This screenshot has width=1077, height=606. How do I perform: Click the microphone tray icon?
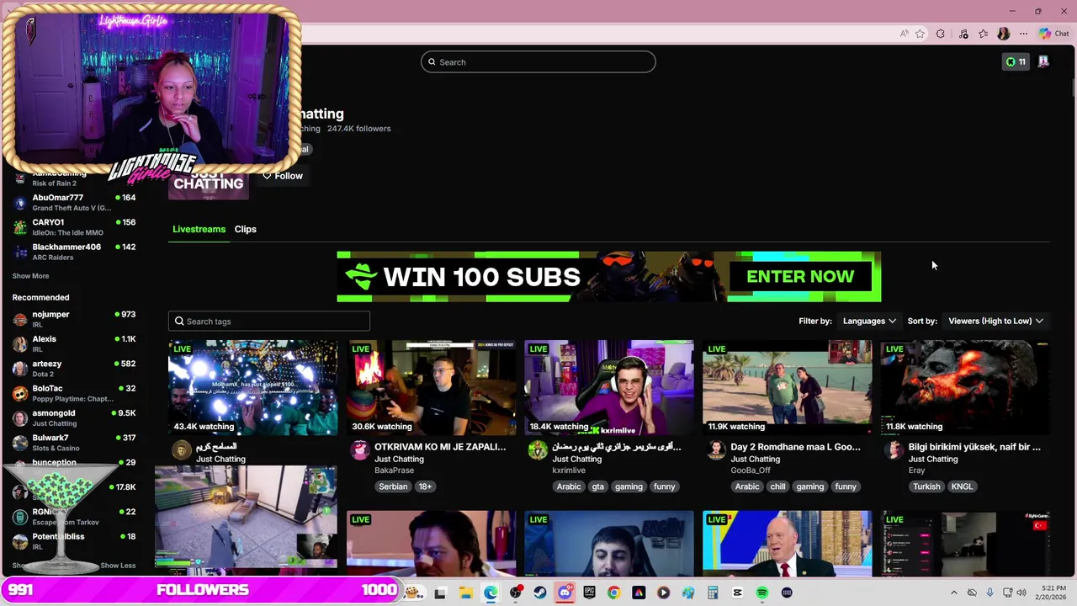pyautogui.click(x=989, y=593)
